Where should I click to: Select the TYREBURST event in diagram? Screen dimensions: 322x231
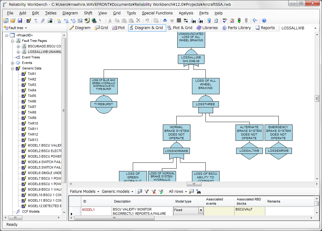coord(104,104)
